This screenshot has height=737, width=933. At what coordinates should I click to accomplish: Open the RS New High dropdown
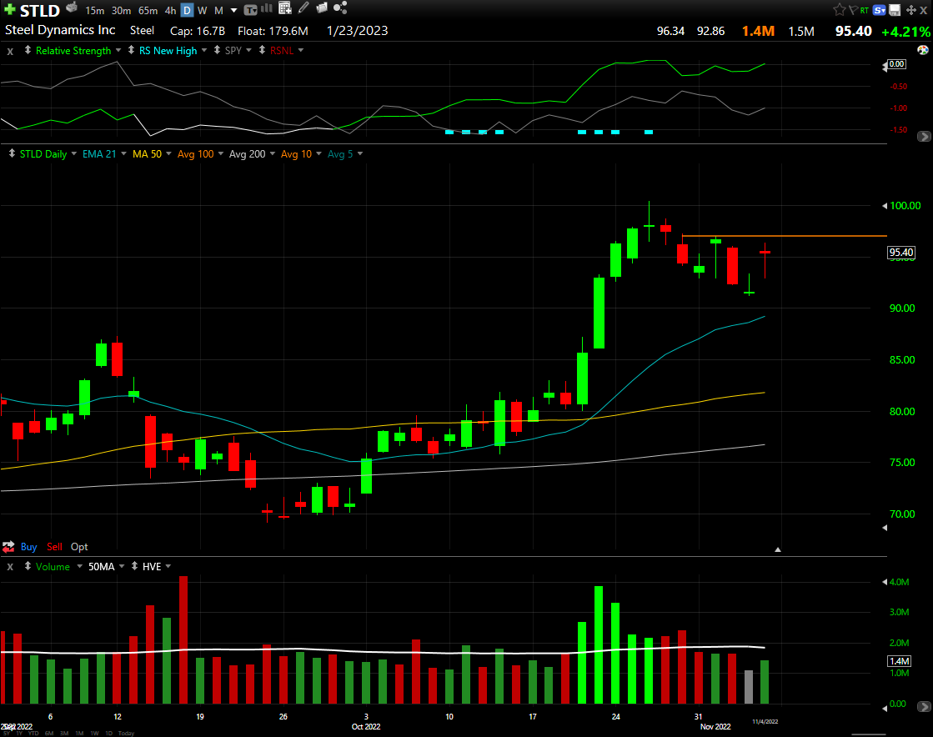pos(204,51)
